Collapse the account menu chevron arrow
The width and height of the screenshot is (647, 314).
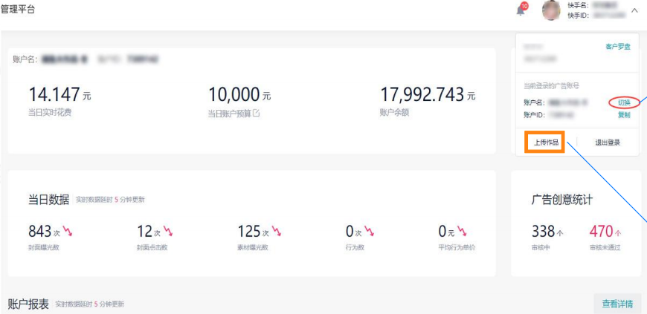click(634, 10)
